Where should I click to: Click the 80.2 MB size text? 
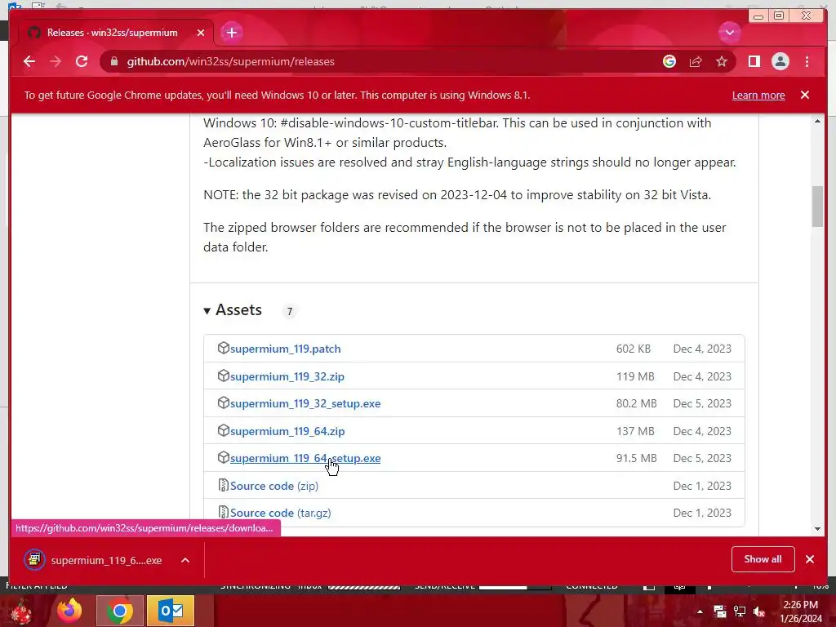pyautogui.click(x=637, y=403)
